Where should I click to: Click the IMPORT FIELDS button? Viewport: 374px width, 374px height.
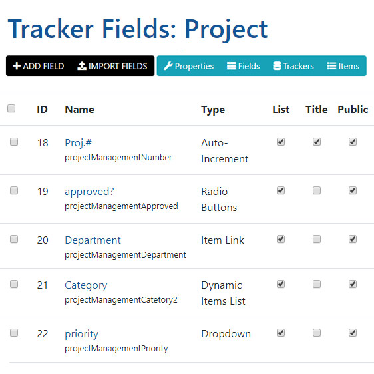[x=112, y=66]
